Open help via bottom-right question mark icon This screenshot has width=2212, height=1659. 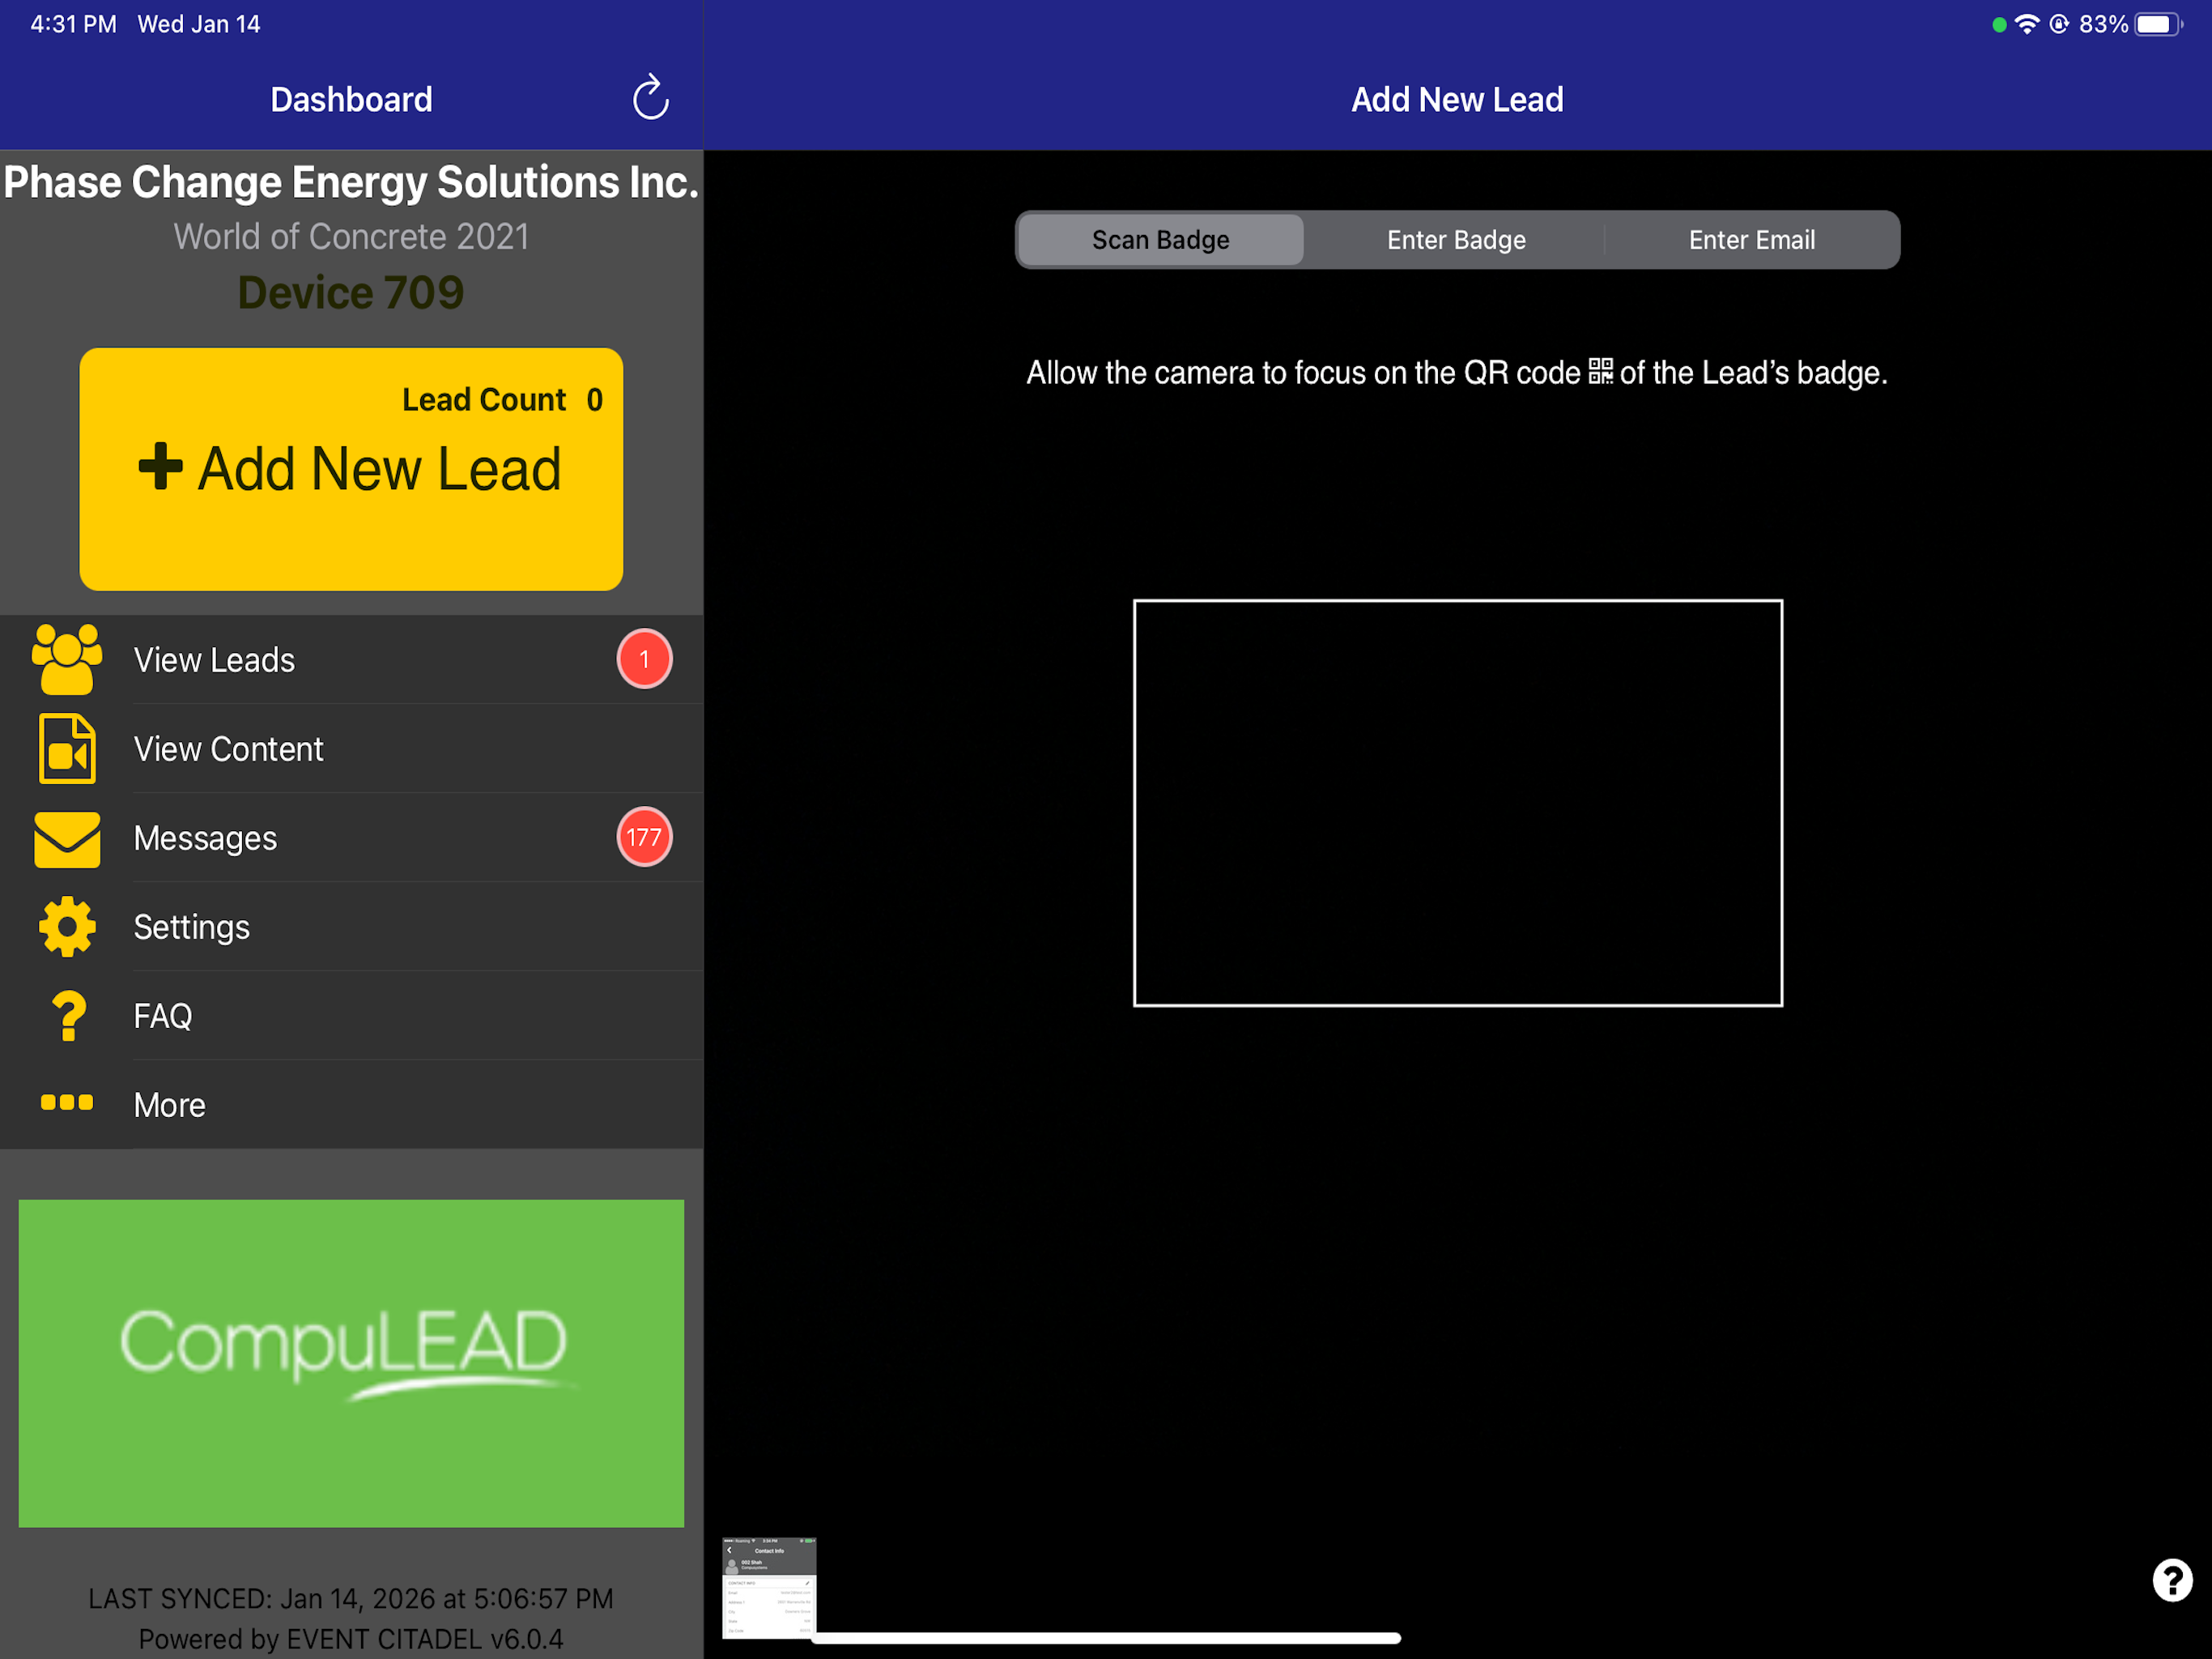(2172, 1581)
